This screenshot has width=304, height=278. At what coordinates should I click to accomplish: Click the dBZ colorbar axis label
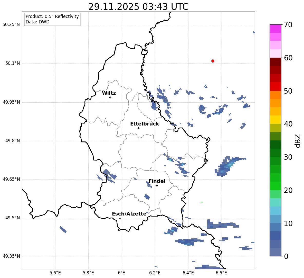coord(298,141)
